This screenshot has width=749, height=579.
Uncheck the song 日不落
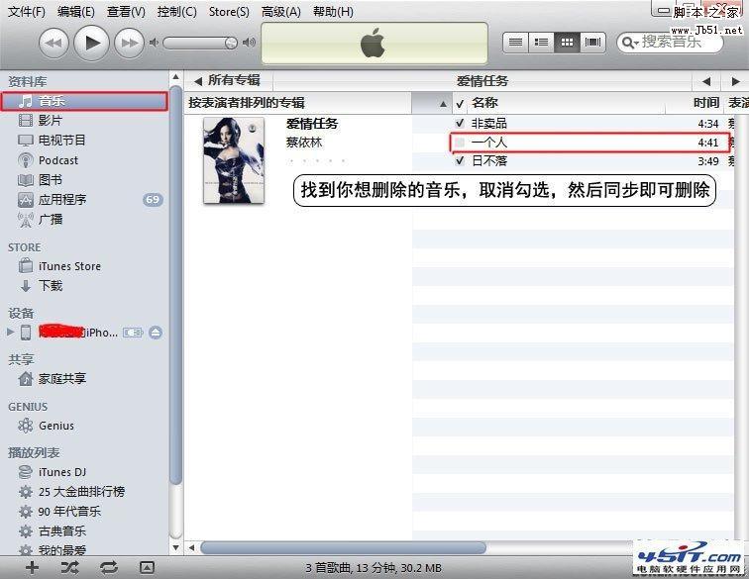[460, 161]
